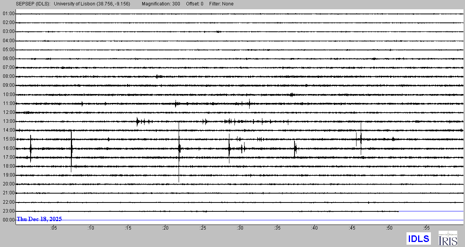Click the :45 minute axis tick label

pos(352,228)
